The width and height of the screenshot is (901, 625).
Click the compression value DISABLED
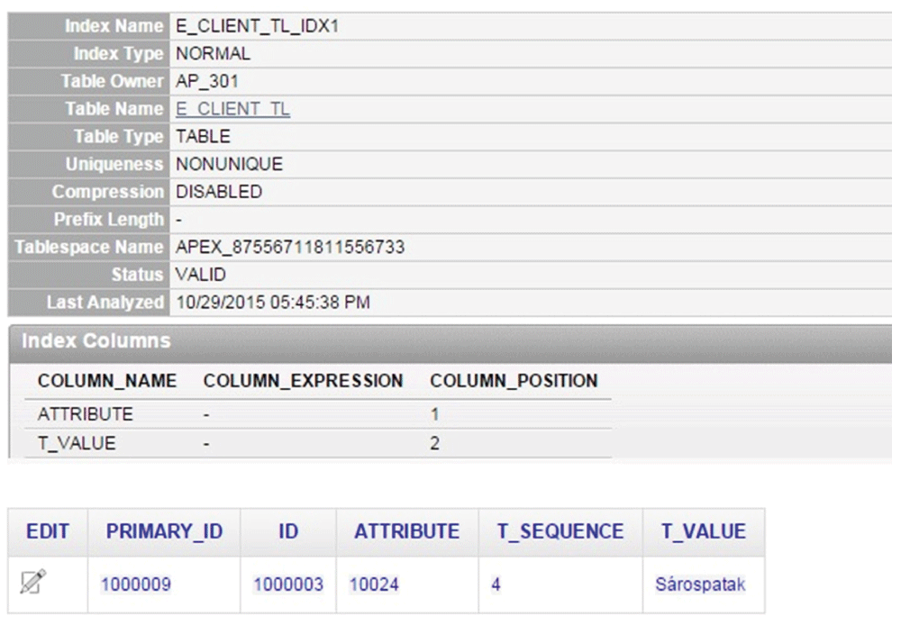219,191
